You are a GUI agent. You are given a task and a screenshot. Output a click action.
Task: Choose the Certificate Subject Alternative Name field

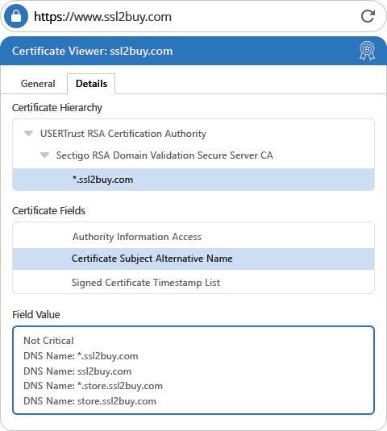pos(193,259)
